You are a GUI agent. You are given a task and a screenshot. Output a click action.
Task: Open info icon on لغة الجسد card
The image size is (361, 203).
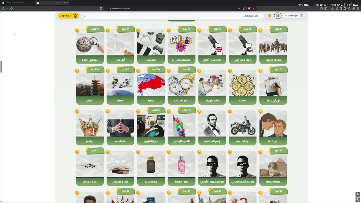click(x=107, y=111)
